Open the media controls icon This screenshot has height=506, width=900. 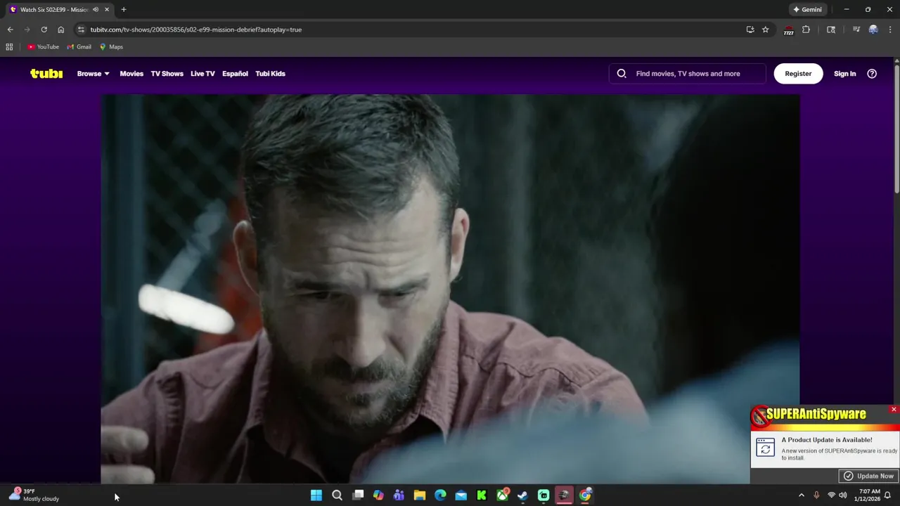point(856,30)
